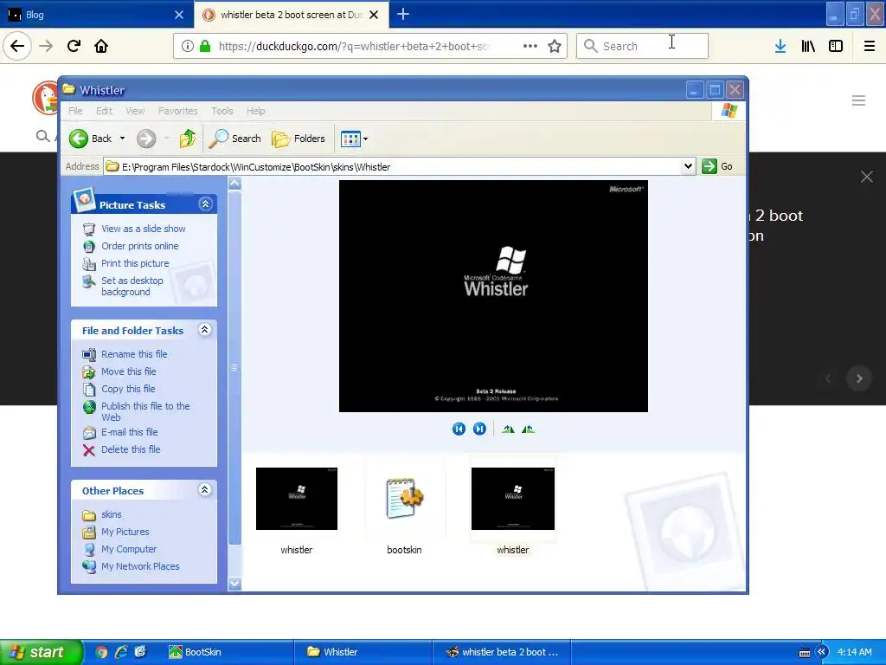The width and height of the screenshot is (886, 665).
Task: Reload the browser page
Action: [x=74, y=46]
